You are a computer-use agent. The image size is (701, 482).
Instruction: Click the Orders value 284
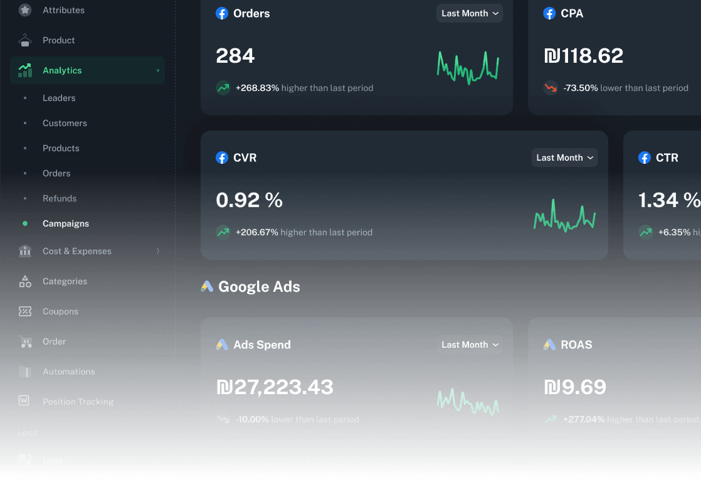pyautogui.click(x=235, y=56)
